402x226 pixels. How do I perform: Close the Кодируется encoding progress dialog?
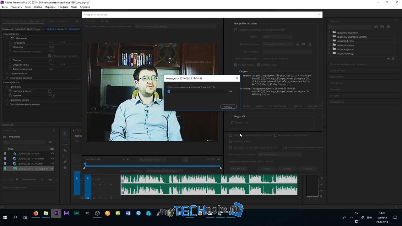coord(237,78)
